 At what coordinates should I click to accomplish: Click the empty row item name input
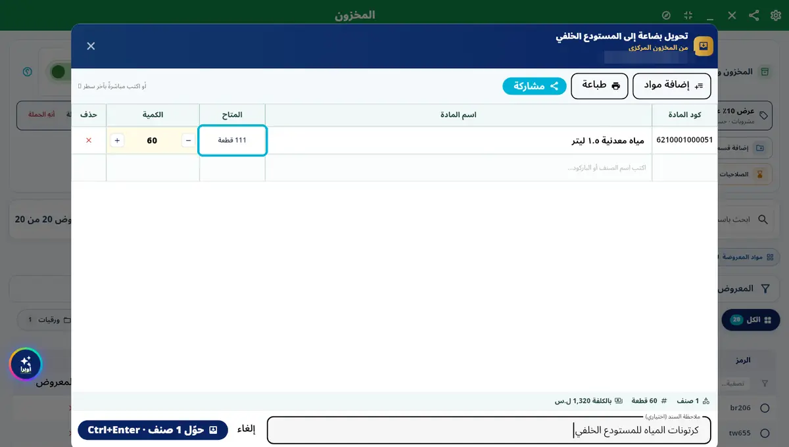point(458,168)
